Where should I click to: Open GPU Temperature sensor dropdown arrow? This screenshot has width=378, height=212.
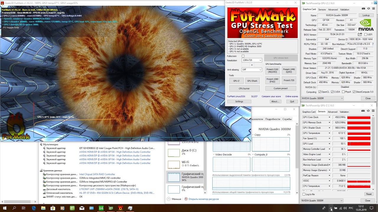(x=329, y=133)
